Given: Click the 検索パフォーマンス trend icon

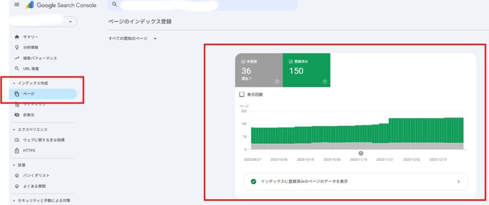Looking at the screenshot, I should pos(17,58).
